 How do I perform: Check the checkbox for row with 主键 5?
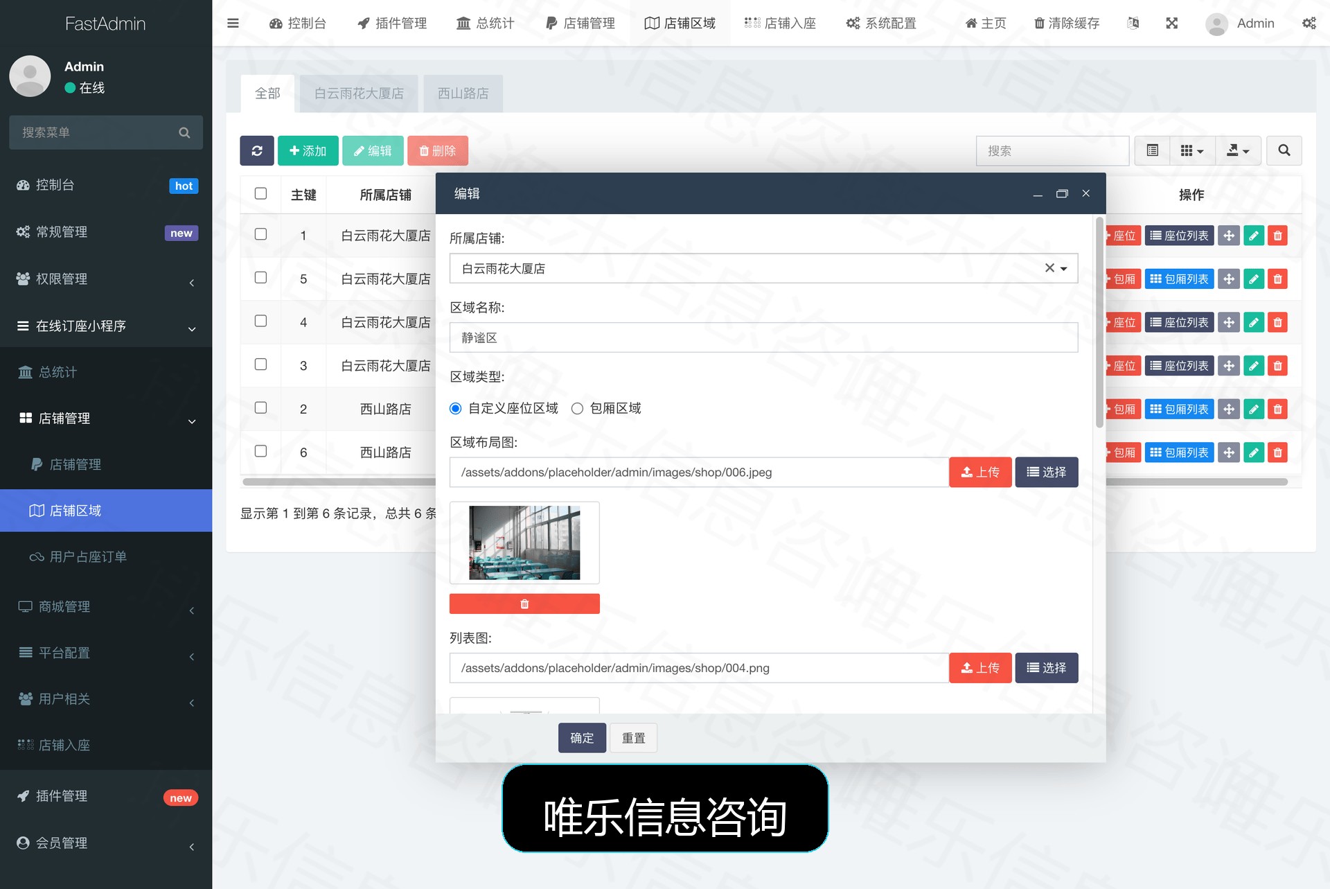(x=260, y=277)
